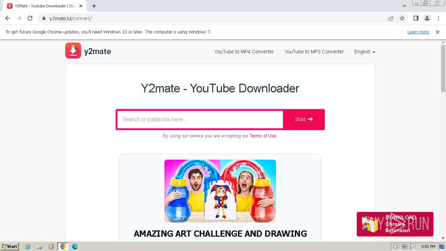Open the tab search chevron
The width and height of the screenshot is (446, 251).
coord(405,6)
